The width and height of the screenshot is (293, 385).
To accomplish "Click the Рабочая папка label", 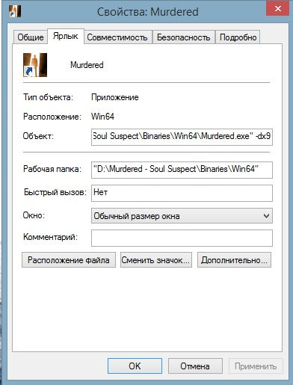I will click(52, 169).
